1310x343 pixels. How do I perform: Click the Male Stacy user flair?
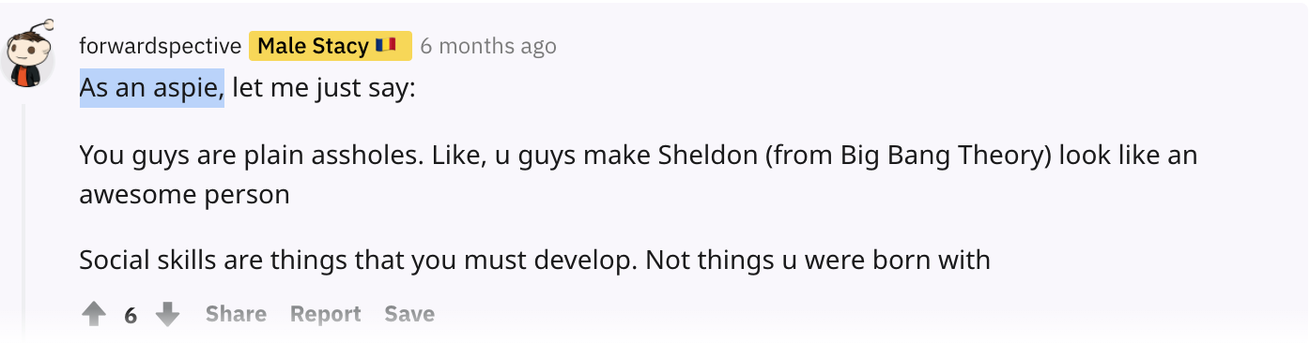[330, 45]
